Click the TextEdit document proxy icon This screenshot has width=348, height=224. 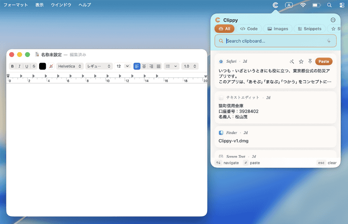coord(37,54)
